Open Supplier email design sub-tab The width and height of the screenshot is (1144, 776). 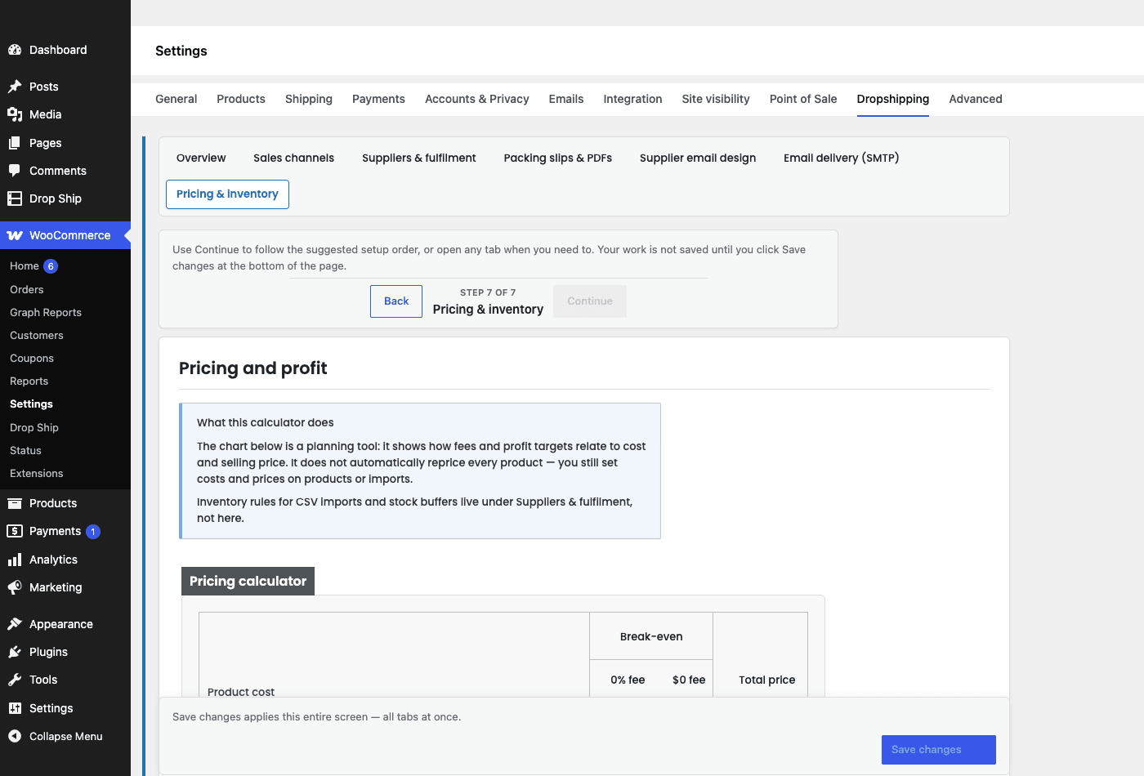698,158
